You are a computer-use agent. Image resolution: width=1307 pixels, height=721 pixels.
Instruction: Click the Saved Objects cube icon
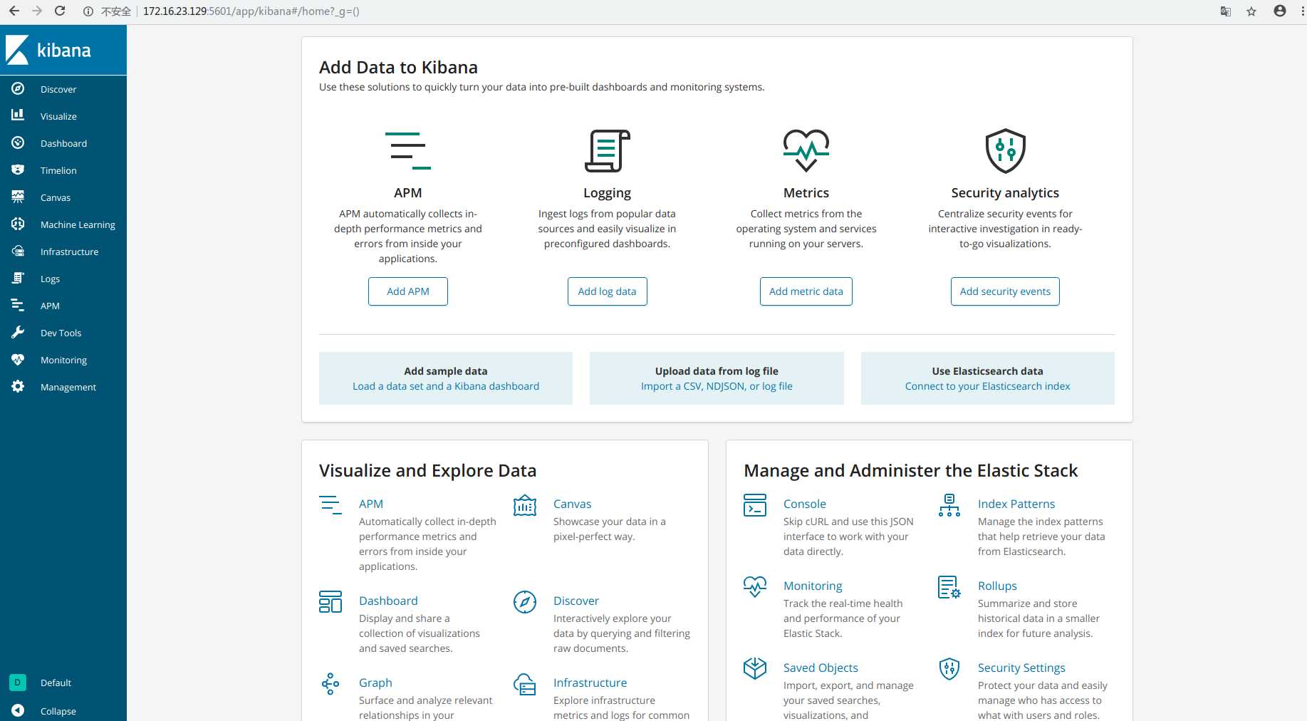coord(755,668)
